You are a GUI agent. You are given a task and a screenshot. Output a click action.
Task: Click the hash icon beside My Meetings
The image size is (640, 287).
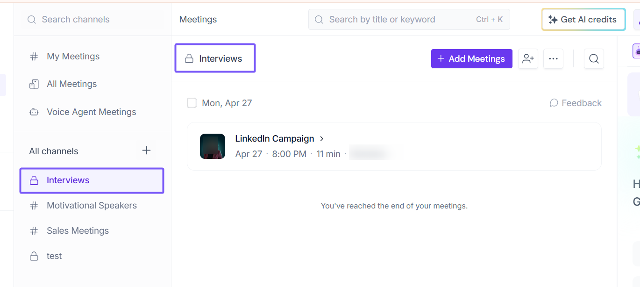tap(34, 57)
